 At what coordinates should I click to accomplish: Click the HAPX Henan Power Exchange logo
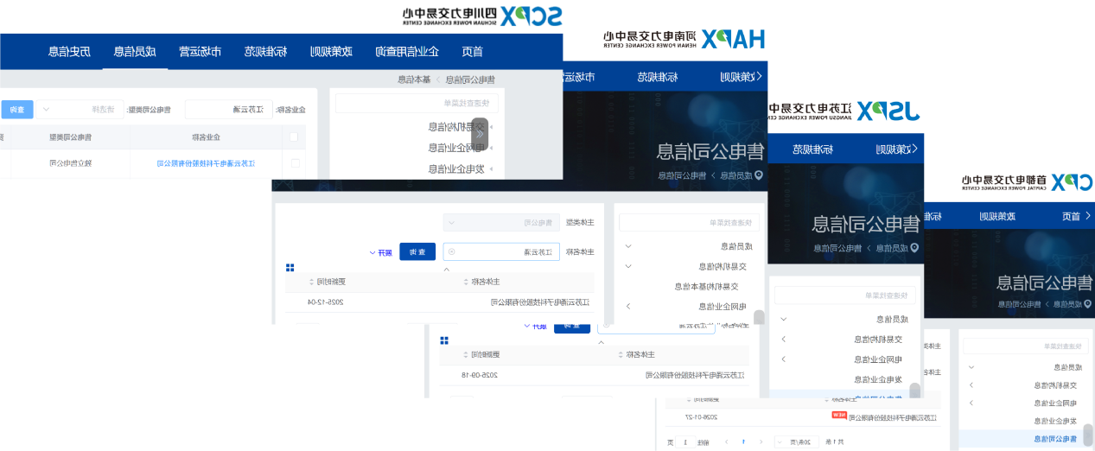684,38
